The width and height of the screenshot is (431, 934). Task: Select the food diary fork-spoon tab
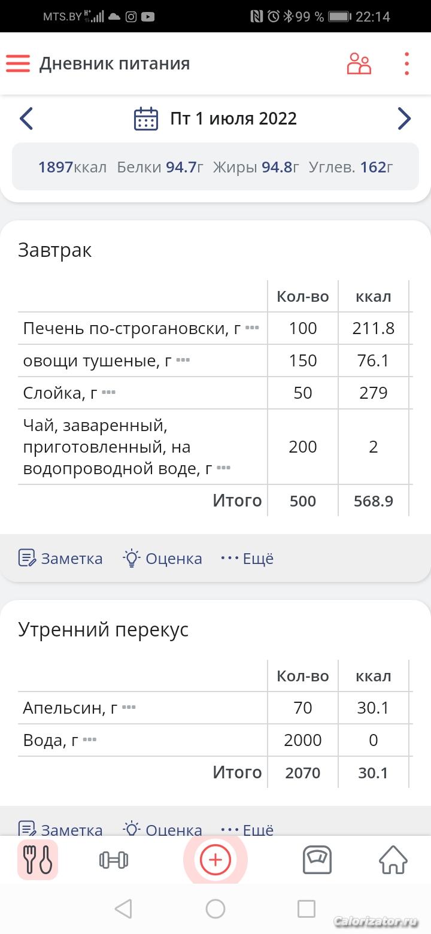[x=38, y=860]
